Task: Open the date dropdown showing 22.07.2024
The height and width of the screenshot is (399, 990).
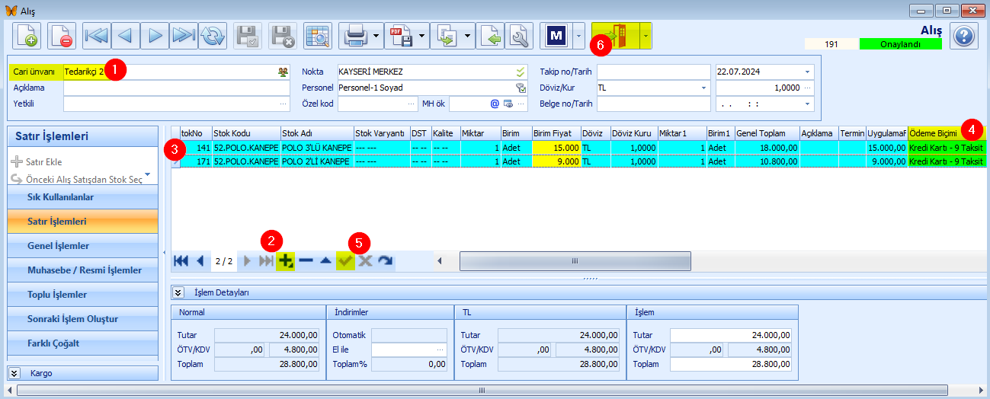Action: coord(807,72)
